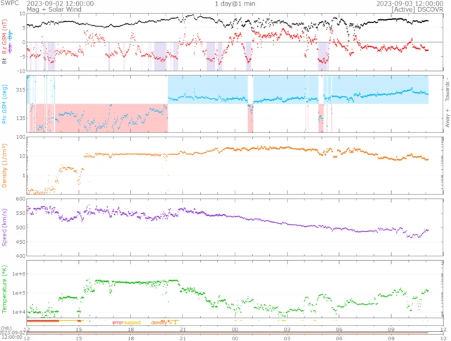Screen dimensions: 451x341
Task: Click the red 'error' legend label
Action: pyautogui.click(x=118, y=323)
